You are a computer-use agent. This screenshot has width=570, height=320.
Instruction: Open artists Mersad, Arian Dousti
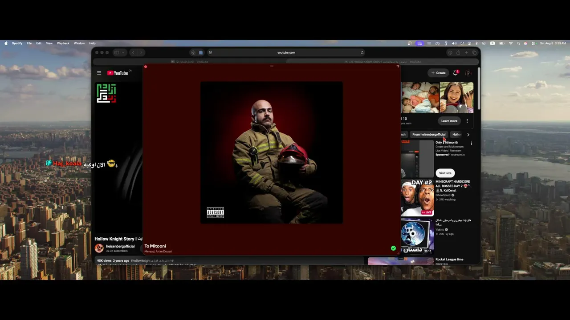[x=158, y=252]
